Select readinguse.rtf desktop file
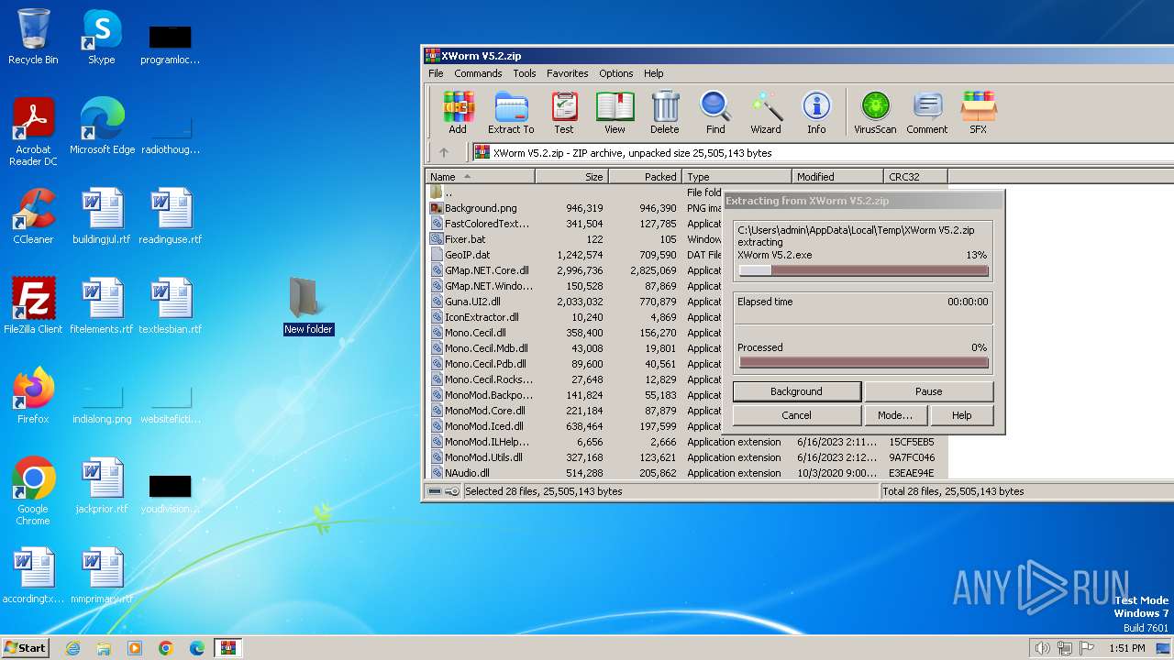The image size is (1174, 660). 170,216
